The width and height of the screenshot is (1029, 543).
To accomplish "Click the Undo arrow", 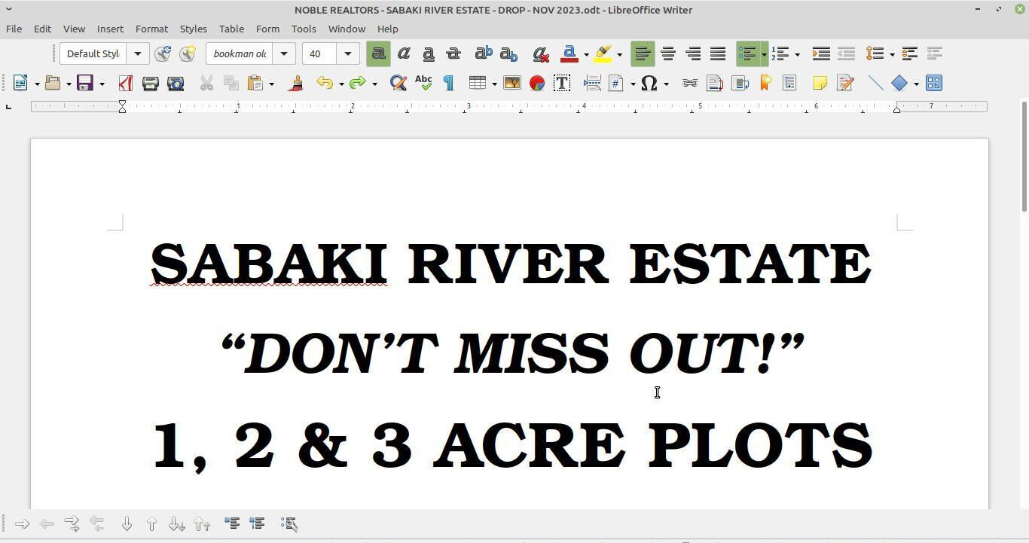I will coord(325,83).
